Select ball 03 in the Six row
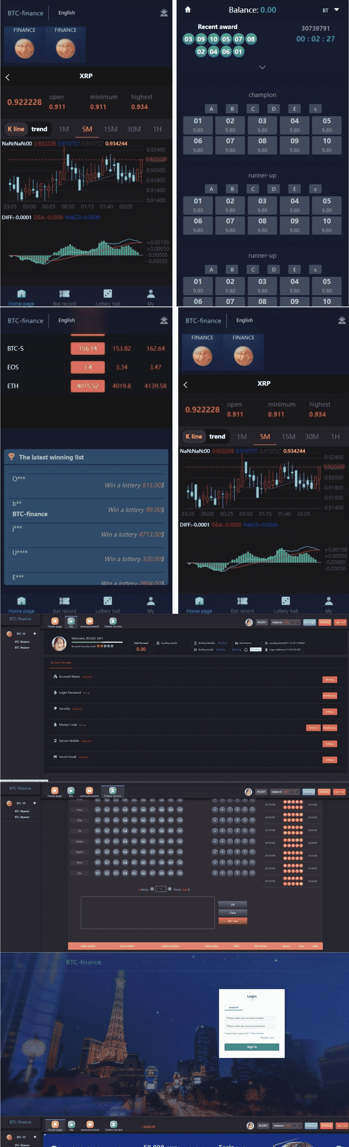This screenshot has height=1147, width=349. pyautogui.click(x=116, y=831)
